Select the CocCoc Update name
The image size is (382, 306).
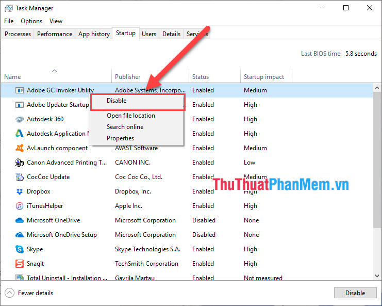[x=48, y=177]
